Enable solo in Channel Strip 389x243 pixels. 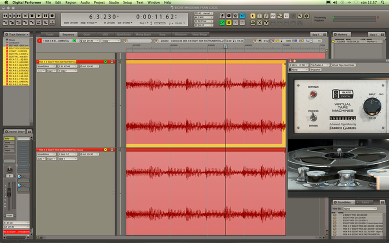point(9,138)
